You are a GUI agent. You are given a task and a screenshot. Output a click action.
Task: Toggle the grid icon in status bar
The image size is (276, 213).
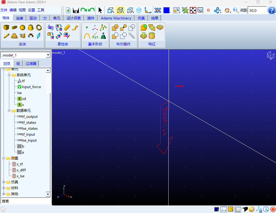238,209
